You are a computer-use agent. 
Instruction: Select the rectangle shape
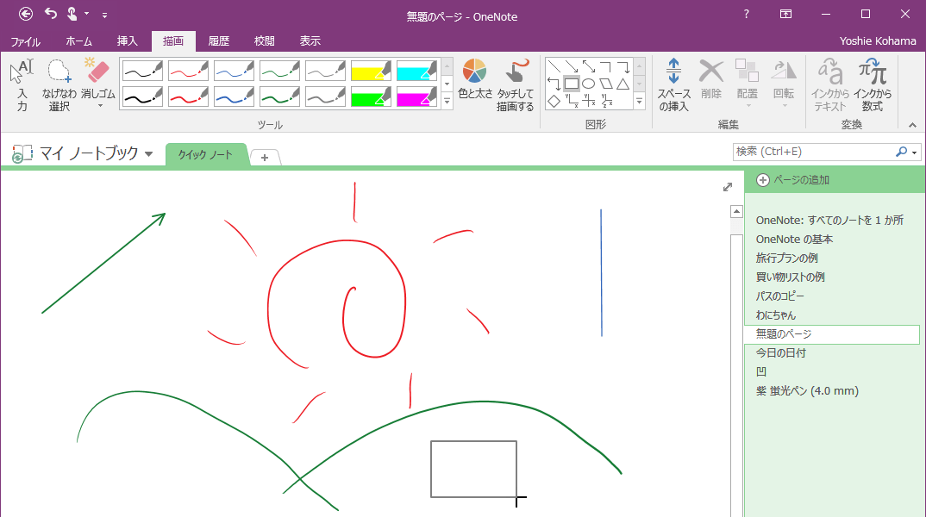tap(571, 84)
